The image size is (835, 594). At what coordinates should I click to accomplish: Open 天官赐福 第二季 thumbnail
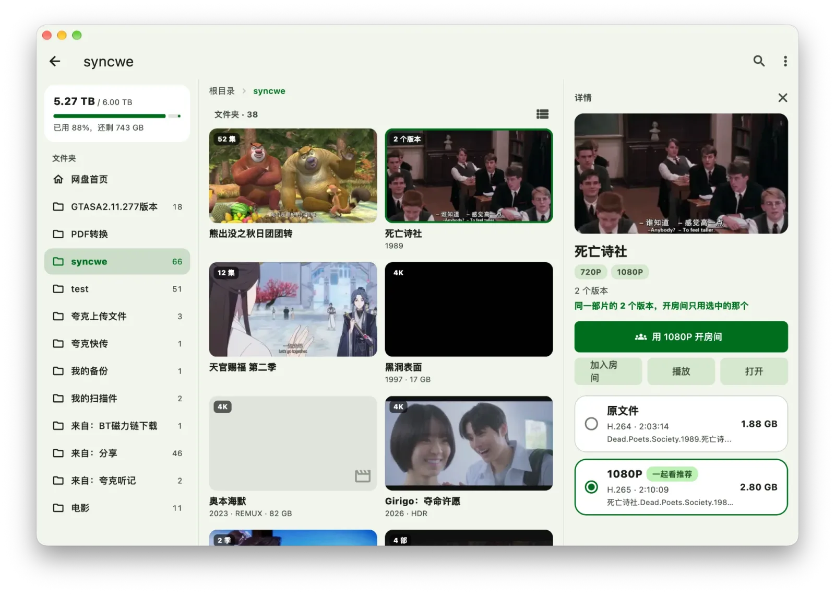click(293, 309)
